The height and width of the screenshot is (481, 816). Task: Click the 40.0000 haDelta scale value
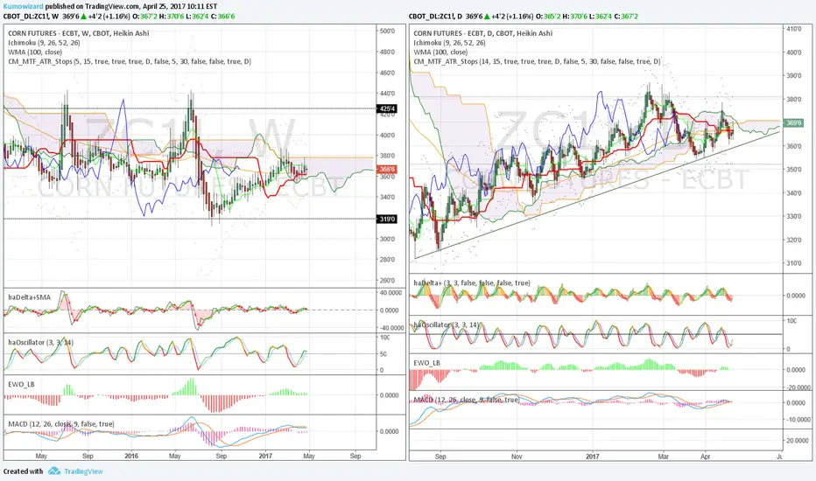pos(390,293)
